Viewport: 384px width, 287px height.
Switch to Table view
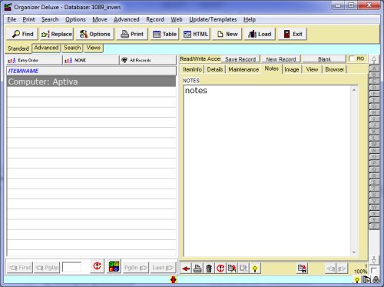pyautogui.click(x=164, y=34)
